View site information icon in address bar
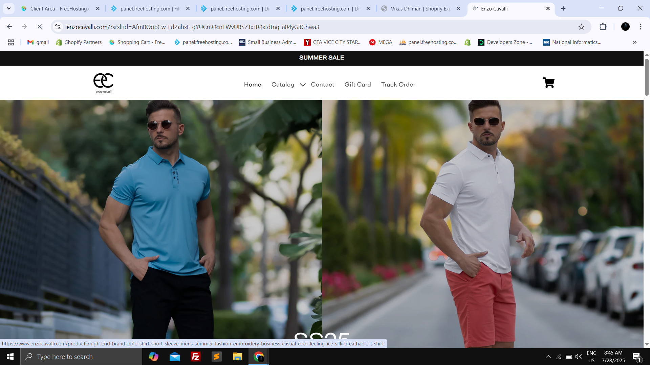The height and width of the screenshot is (365, 650). click(x=58, y=27)
